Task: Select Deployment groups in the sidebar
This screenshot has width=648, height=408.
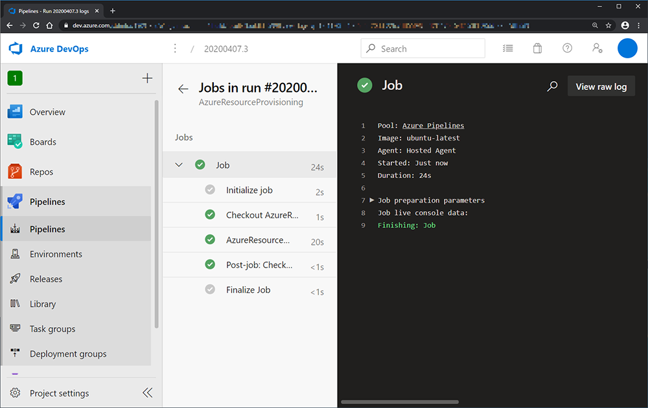Action: (x=68, y=354)
